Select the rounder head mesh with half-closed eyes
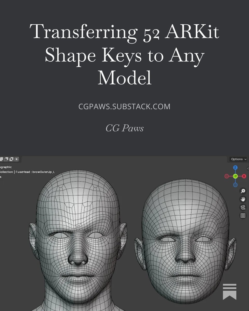This screenshot has height=311, width=249. coord(185,241)
